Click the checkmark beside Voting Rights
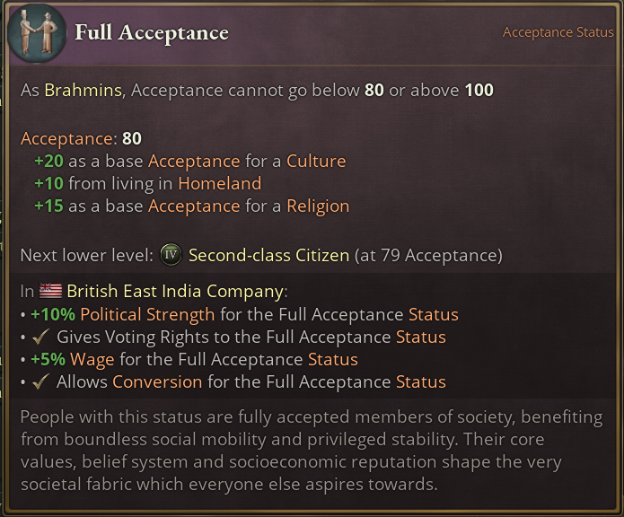The image size is (624, 517). coord(40,337)
